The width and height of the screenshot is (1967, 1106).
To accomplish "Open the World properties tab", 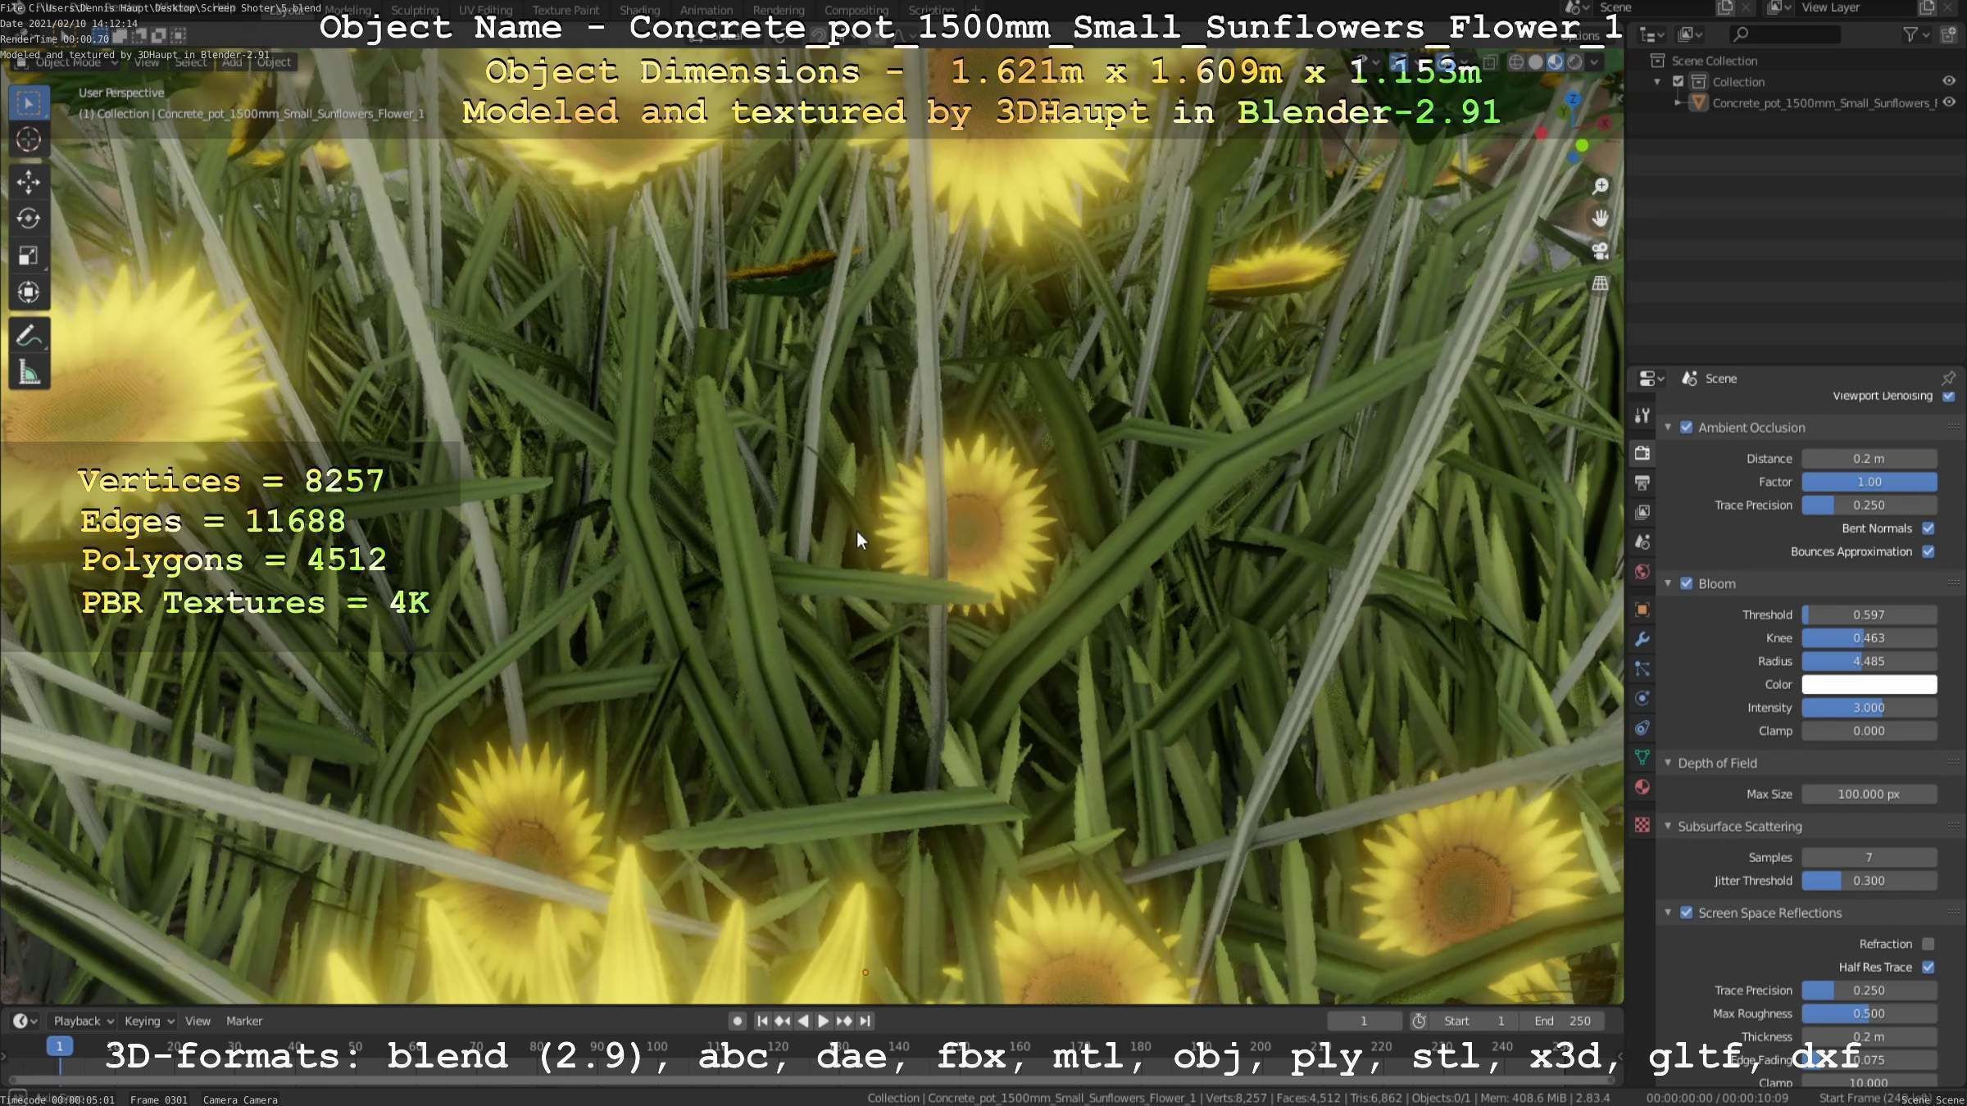I will 1642,572.
